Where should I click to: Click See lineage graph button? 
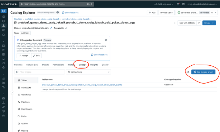coord(203,72)
